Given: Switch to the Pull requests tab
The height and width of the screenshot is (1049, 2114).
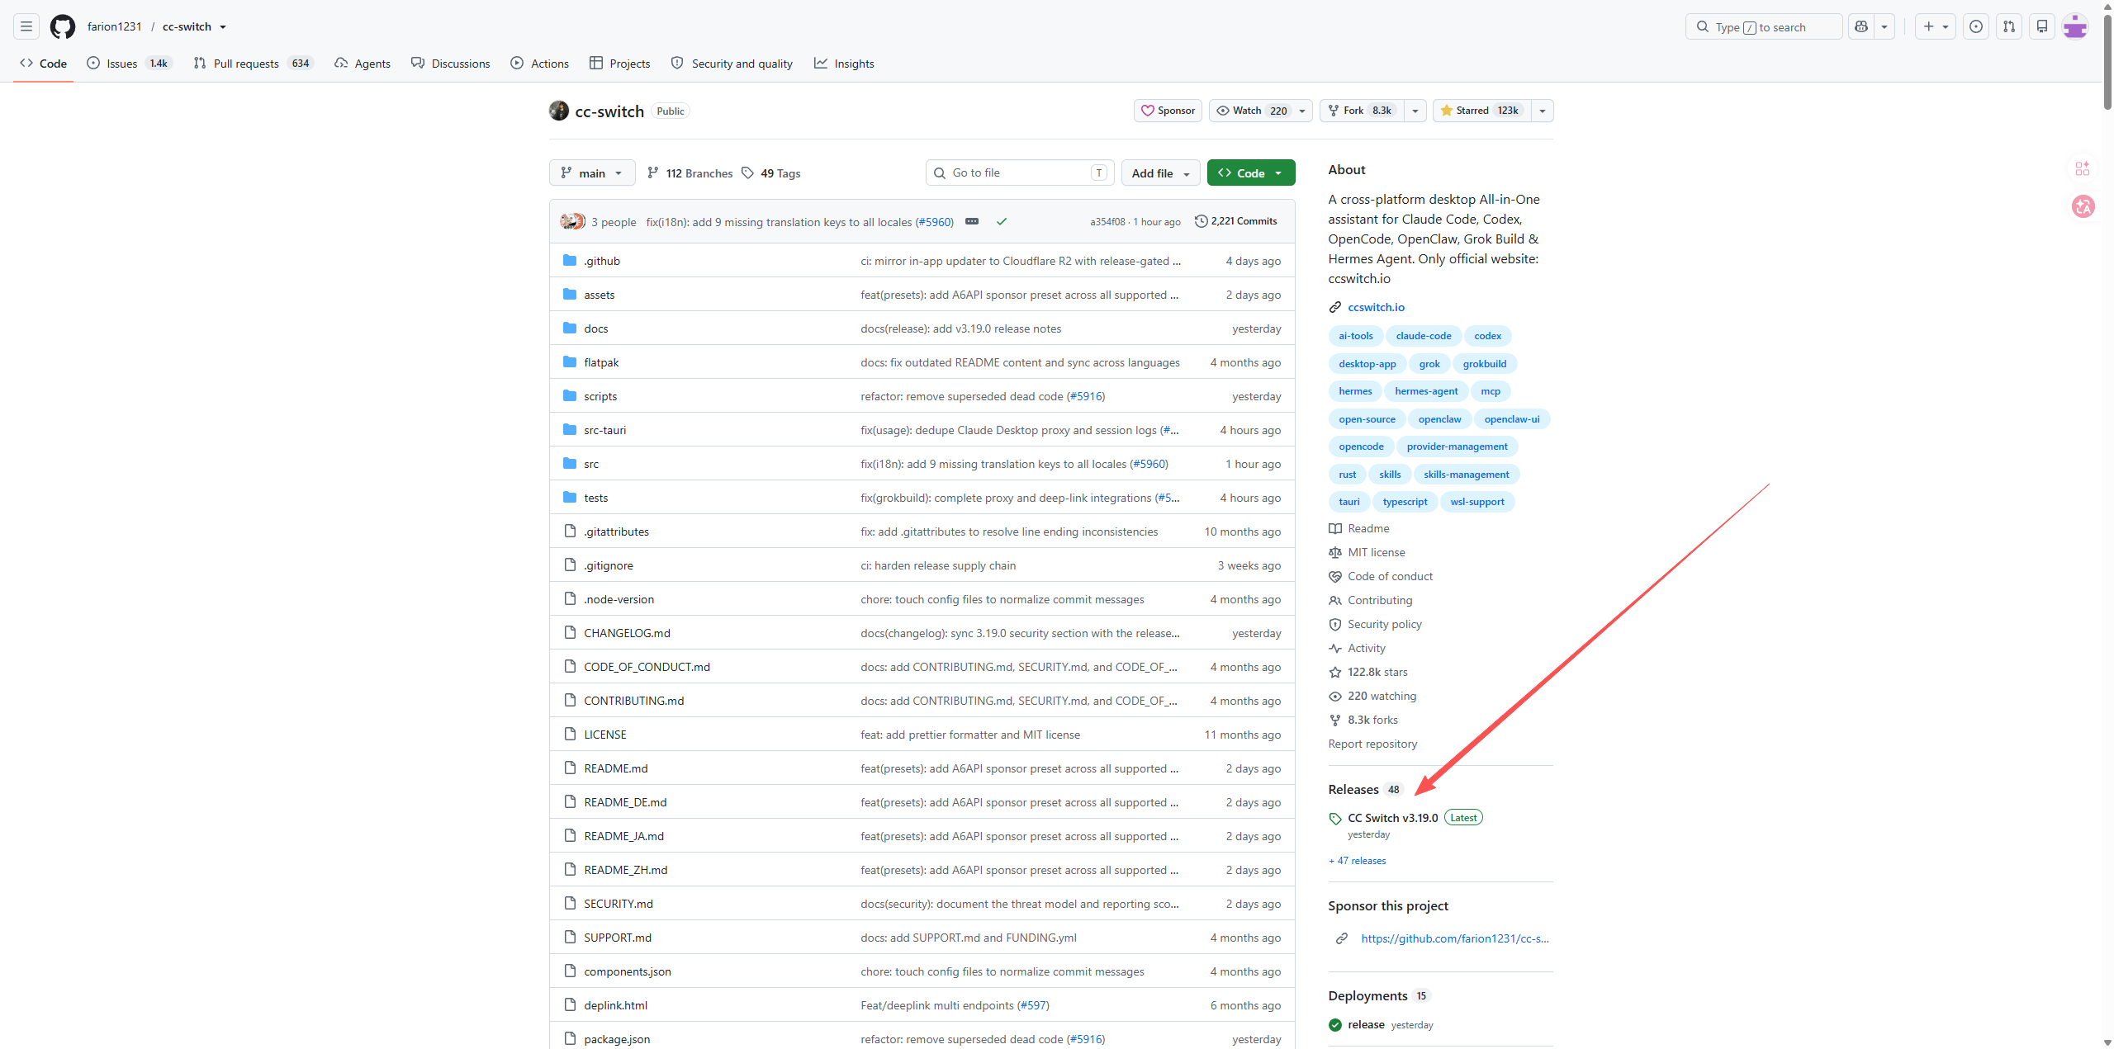Looking at the screenshot, I should click(x=254, y=64).
